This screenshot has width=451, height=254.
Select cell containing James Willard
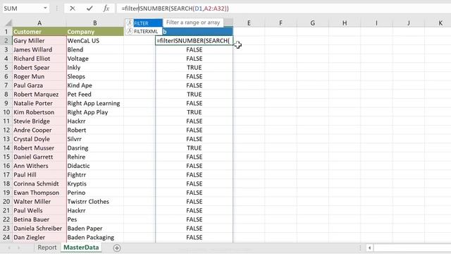39,49
